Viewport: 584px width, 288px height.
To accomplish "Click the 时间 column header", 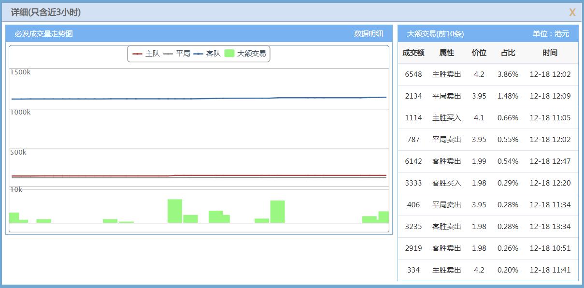I will click(x=550, y=53).
